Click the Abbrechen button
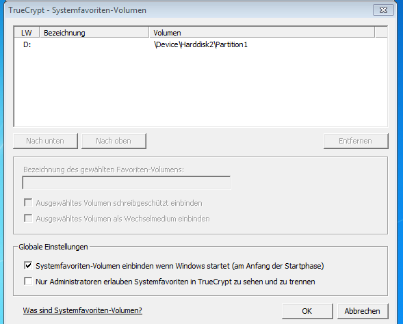The image size is (403, 324). (363, 311)
